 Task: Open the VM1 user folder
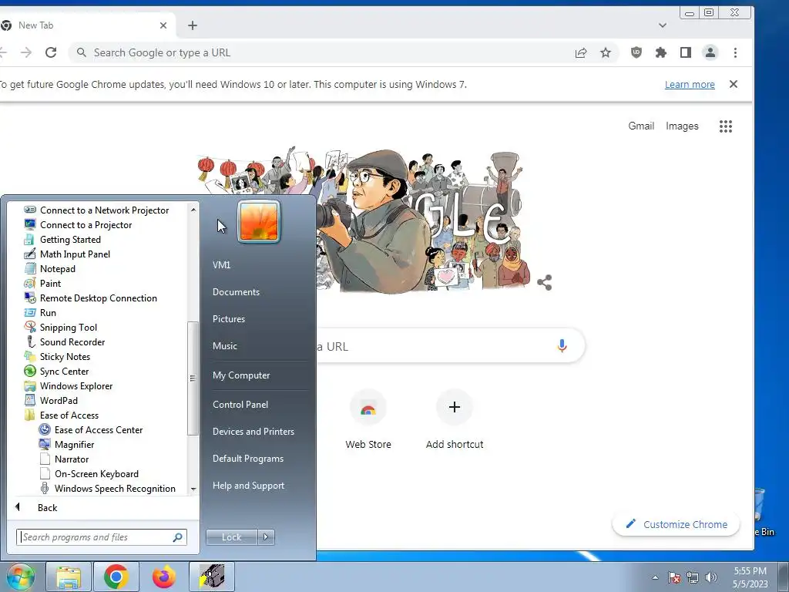coord(221,265)
